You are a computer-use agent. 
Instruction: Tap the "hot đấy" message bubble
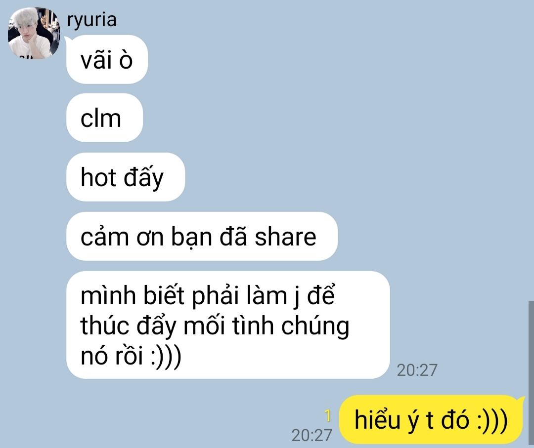tap(126, 177)
